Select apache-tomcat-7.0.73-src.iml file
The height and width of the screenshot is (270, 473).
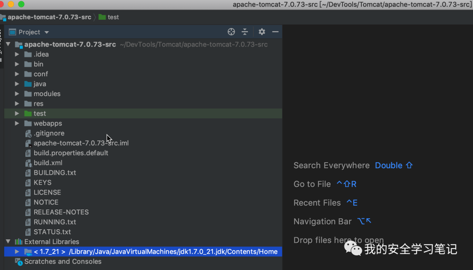81,143
